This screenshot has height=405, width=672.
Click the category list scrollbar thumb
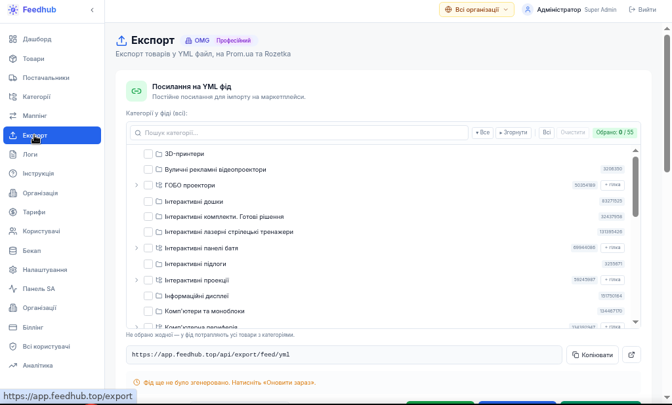[635, 187]
